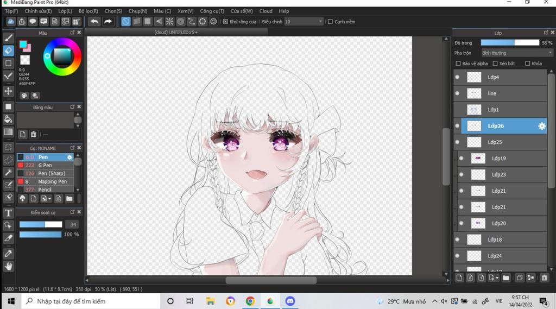The height and width of the screenshot is (309, 556).
Task: Enable Xén bớt checkbox
Action: tap(495, 64)
